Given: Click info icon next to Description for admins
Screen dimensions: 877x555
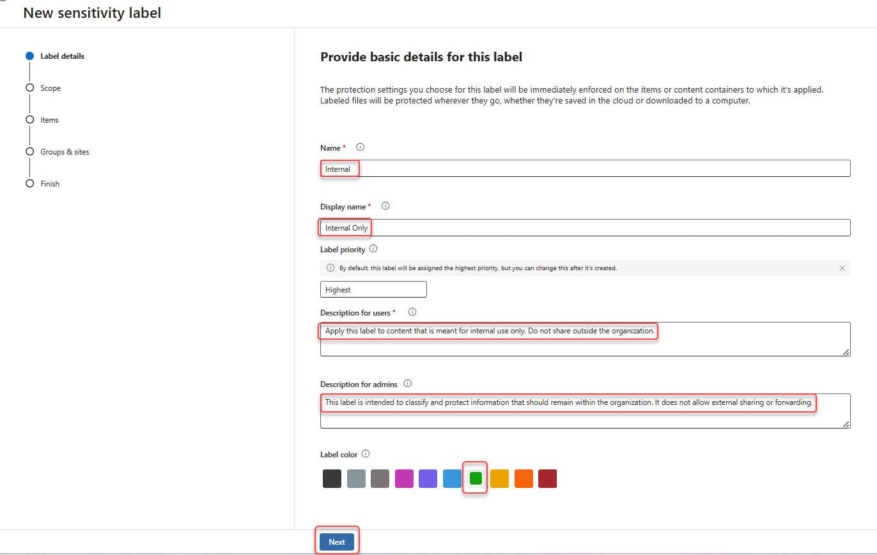Looking at the screenshot, I should [x=408, y=384].
